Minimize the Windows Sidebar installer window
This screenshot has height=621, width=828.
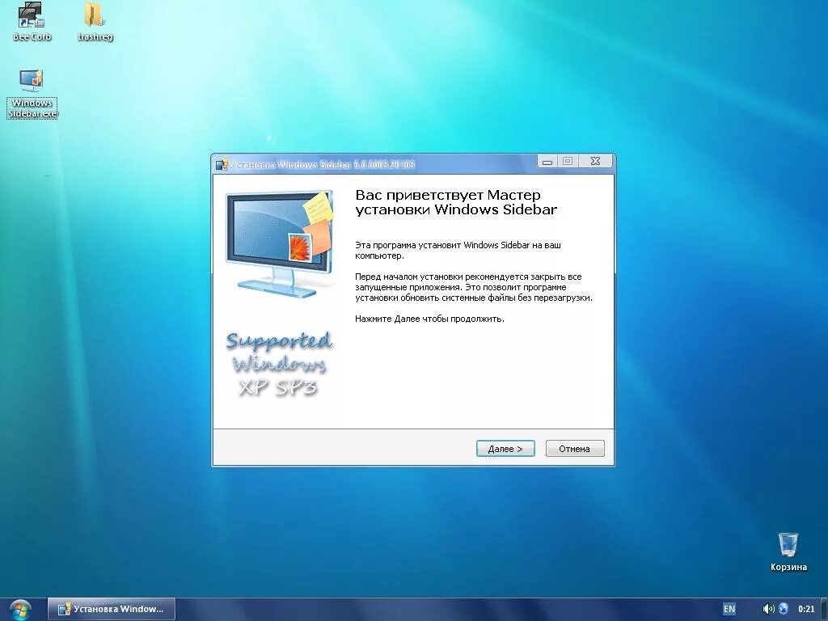[x=547, y=162]
